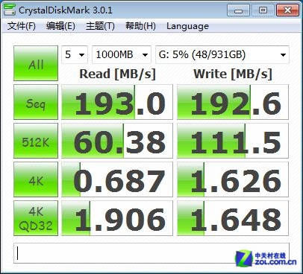Open the 文件(F) menu
The width and height of the screenshot is (303, 274).
(21, 26)
